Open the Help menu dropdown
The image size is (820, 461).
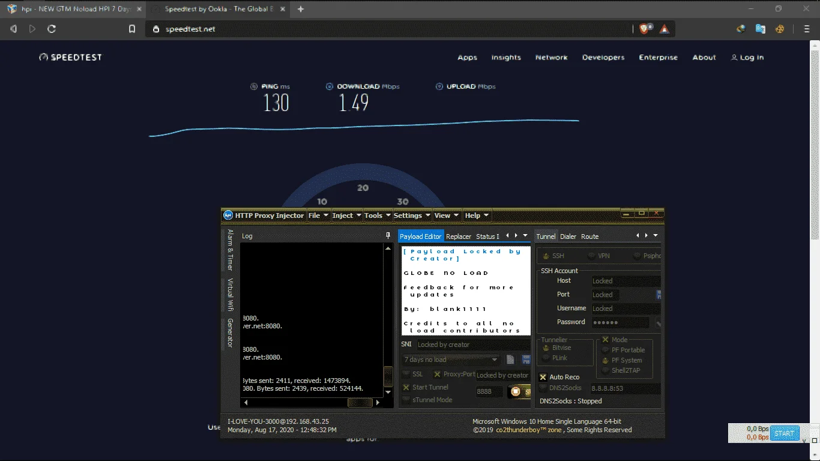click(477, 215)
